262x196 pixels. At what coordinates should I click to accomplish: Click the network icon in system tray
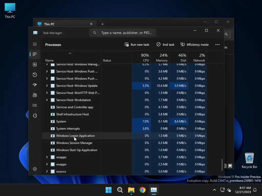[222, 190]
